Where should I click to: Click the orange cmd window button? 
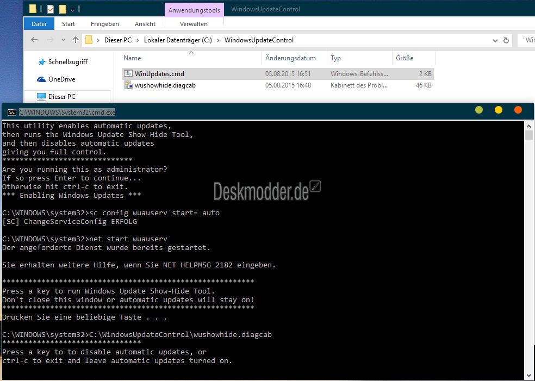[x=518, y=110]
